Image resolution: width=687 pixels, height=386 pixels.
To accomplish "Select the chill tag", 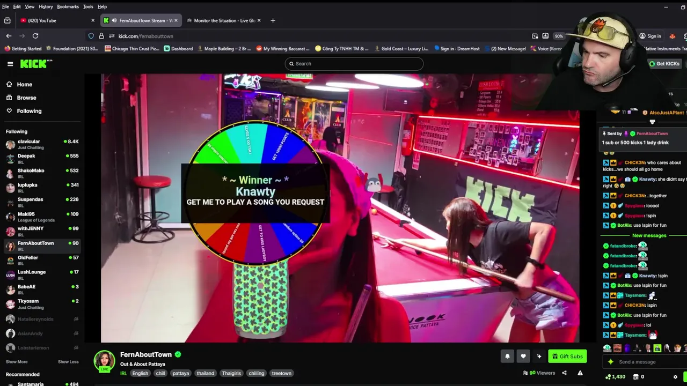I will tap(160, 374).
